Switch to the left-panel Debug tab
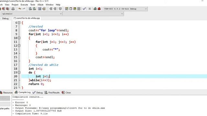This screenshot has height=116, width=207. click(x=5, y=18)
